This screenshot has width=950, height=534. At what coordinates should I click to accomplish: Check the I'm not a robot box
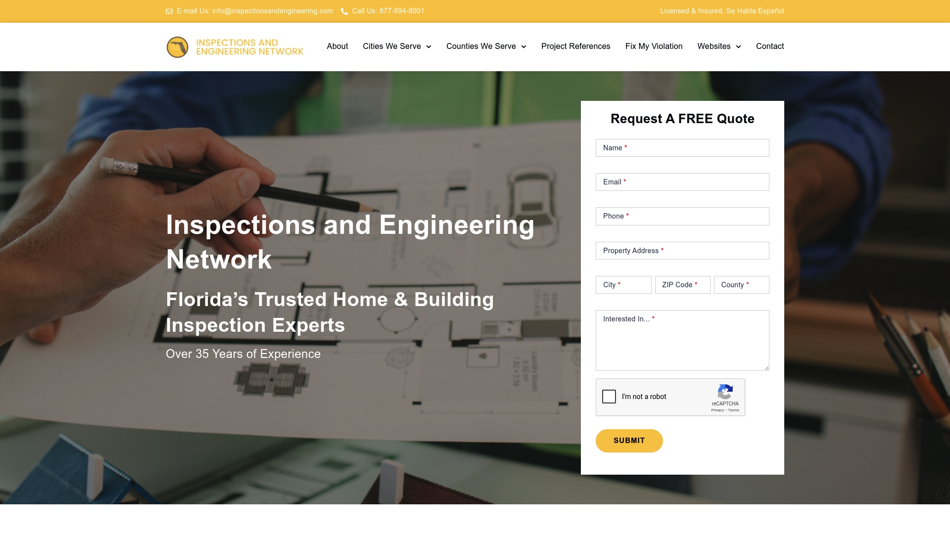(x=609, y=397)
